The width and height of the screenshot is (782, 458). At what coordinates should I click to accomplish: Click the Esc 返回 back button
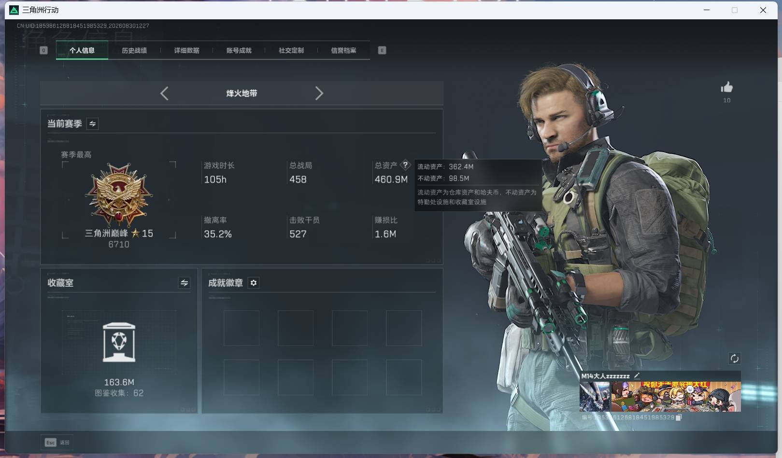click(57, 442)
